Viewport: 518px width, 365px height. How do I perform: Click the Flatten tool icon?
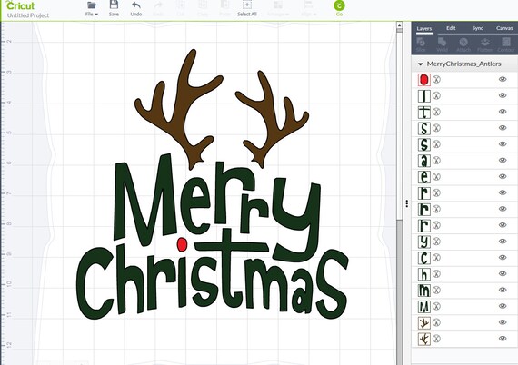tap(484, 42)
